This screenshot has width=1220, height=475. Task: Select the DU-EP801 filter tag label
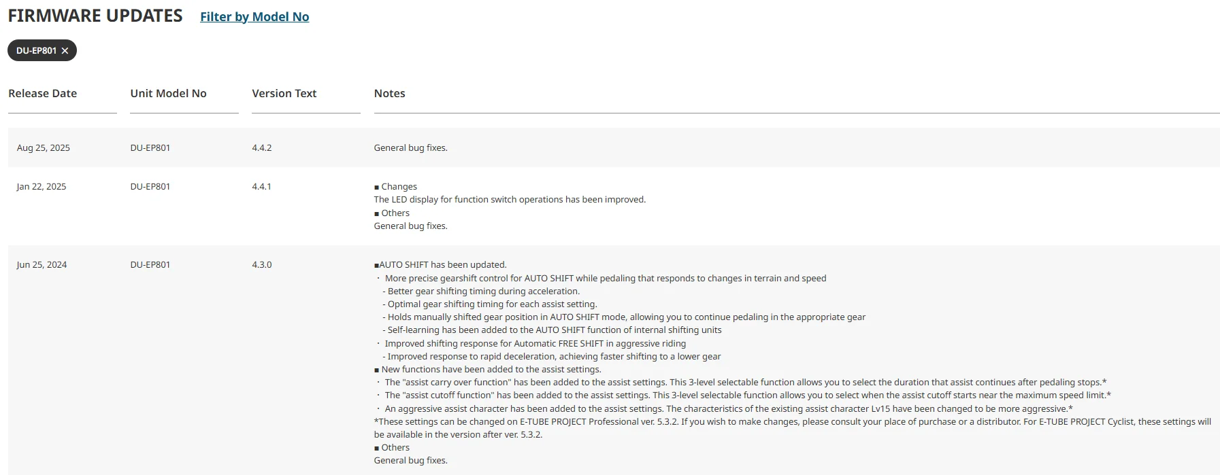coord(36,51)
